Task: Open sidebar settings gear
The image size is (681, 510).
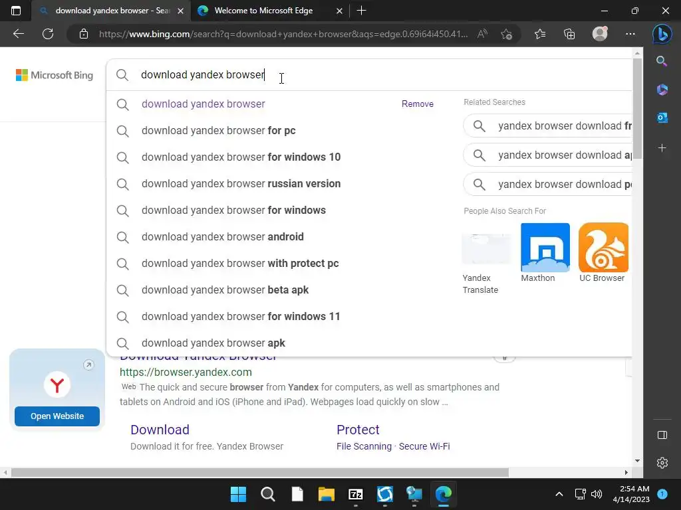Action: (x=662, y=463)
